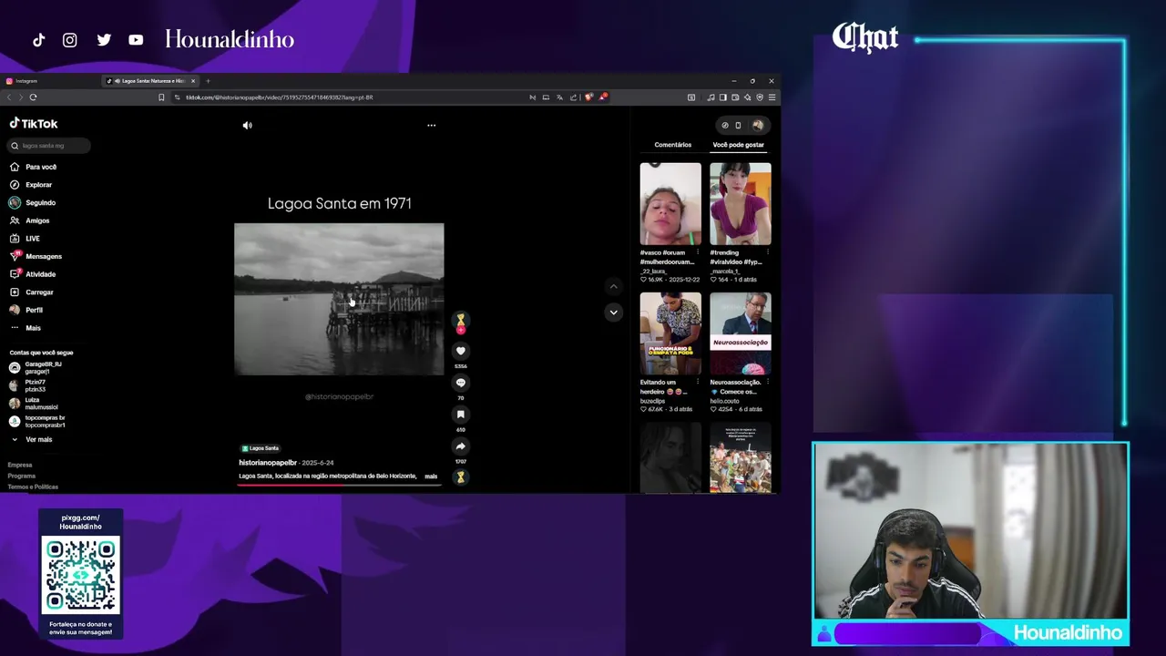
Task: Open the Empresa footer link
Action: [x=20, y=465]
